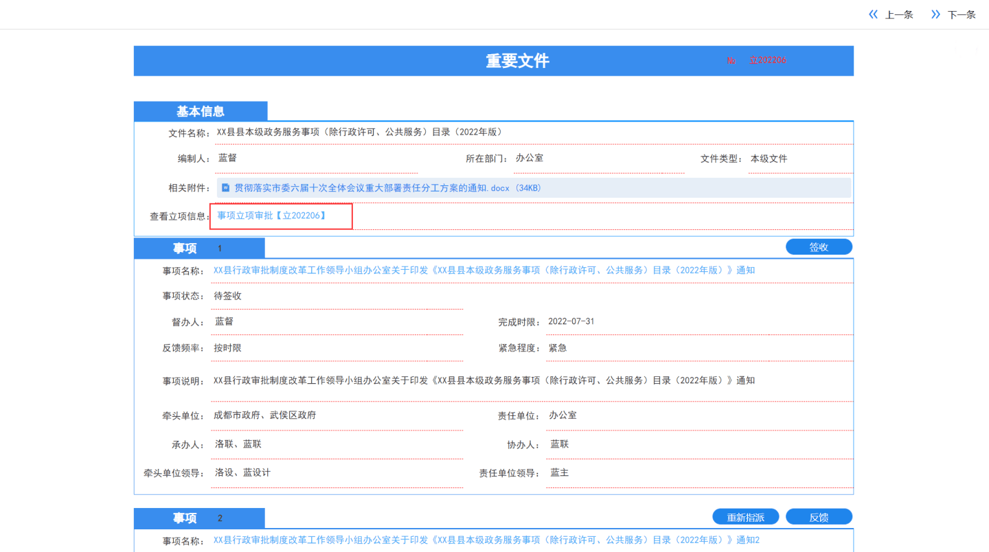This screenshot has height=552, width=989.
Task: Click the 紧急程度 value 紧急
Action: click(x=558, y=348)
